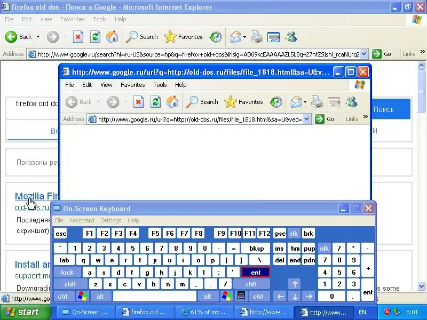
Task: Click Refresh icon in front IE window
Action: tap(155, 102)
